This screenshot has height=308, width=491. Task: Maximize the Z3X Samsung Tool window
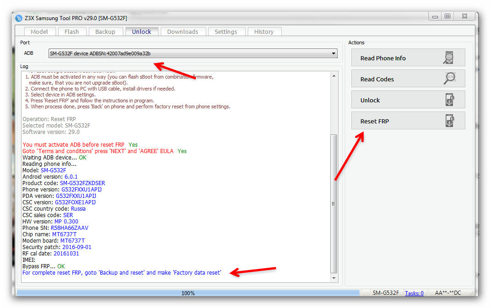click(447, 16)
